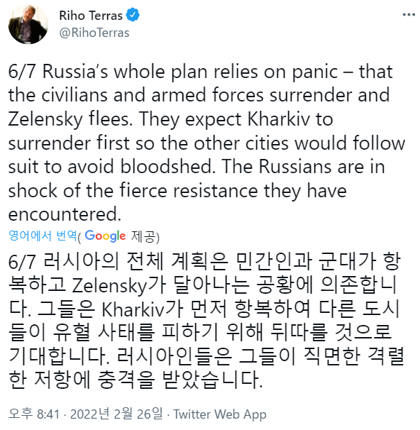
Task: Open the Riho Terras display name
Action: [x=91, y=16]
